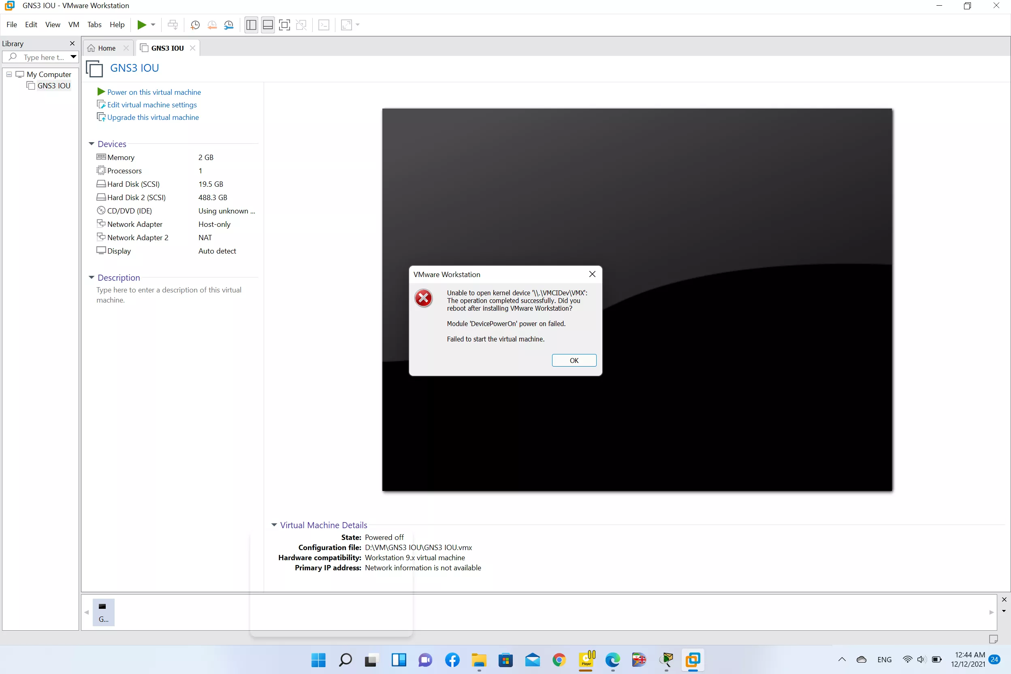Collapse the Virtual Machine Details section
This screenshot has width=1011, height=674.
274,525
